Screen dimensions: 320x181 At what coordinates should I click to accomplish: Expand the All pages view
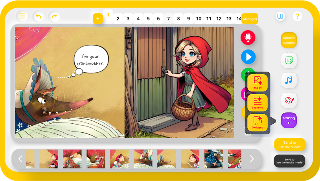pos(250,19)
